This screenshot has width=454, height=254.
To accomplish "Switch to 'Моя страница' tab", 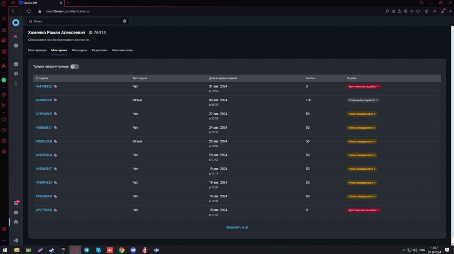I will 37,50.
